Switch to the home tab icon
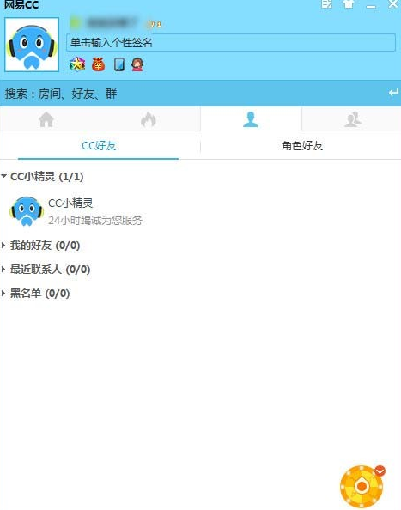This screenshot has width=401, height=510. (46, 119)
